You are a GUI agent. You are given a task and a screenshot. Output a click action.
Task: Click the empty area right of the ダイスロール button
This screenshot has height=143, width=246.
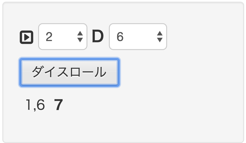tap(179, 72)
